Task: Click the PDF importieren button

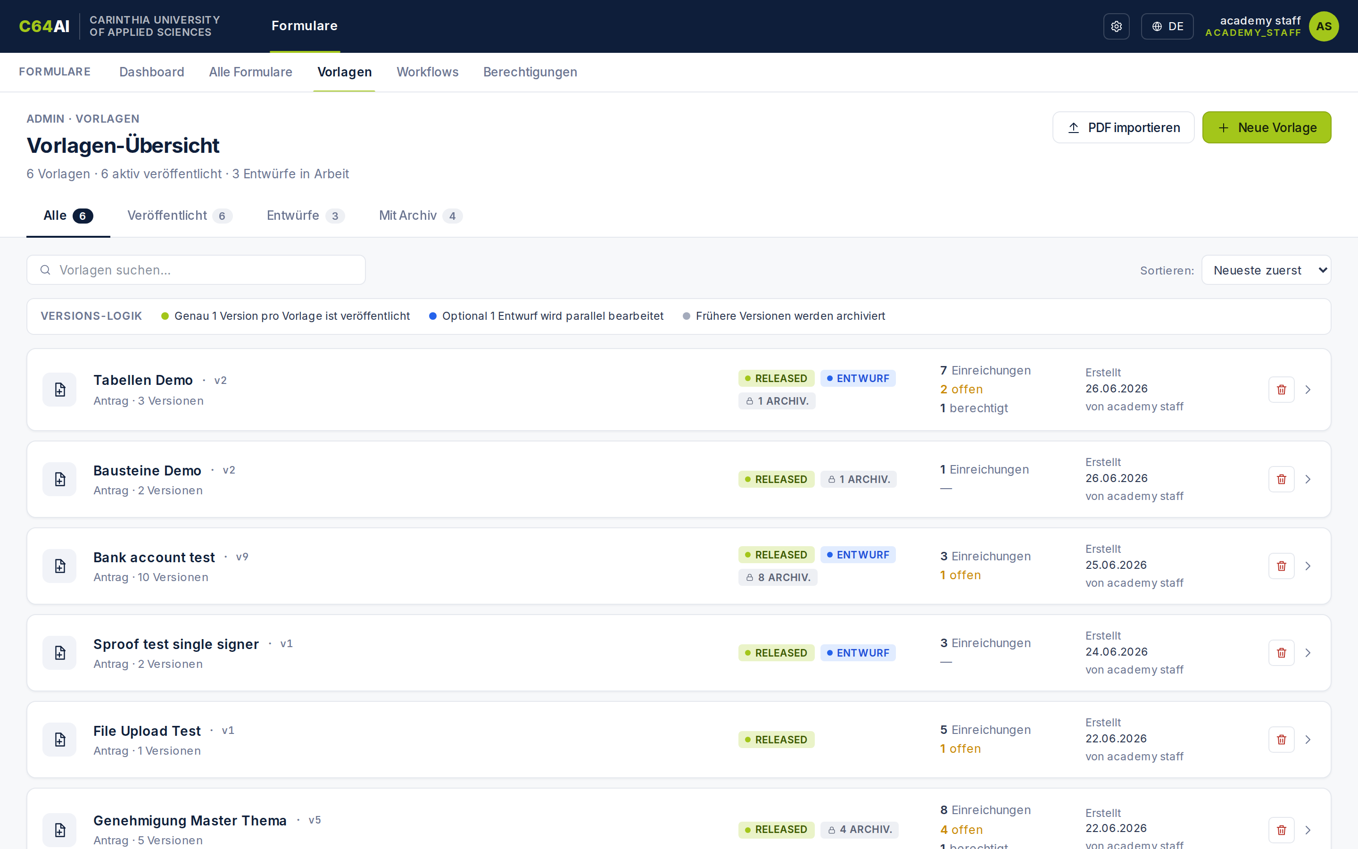Action: (x=1123, y=127)
